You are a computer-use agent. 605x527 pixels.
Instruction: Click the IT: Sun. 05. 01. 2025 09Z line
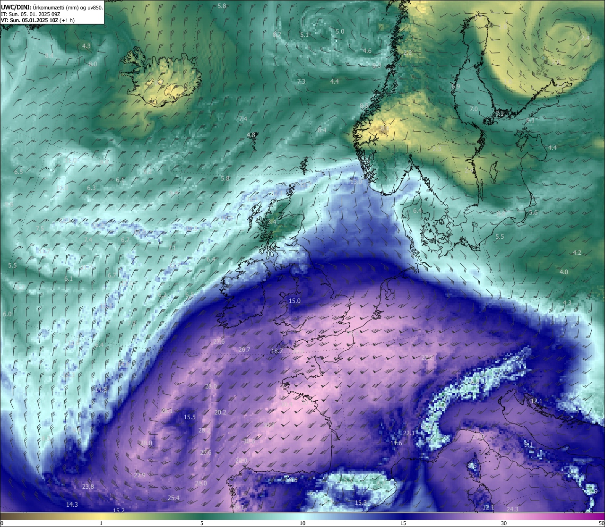(31, 14)
